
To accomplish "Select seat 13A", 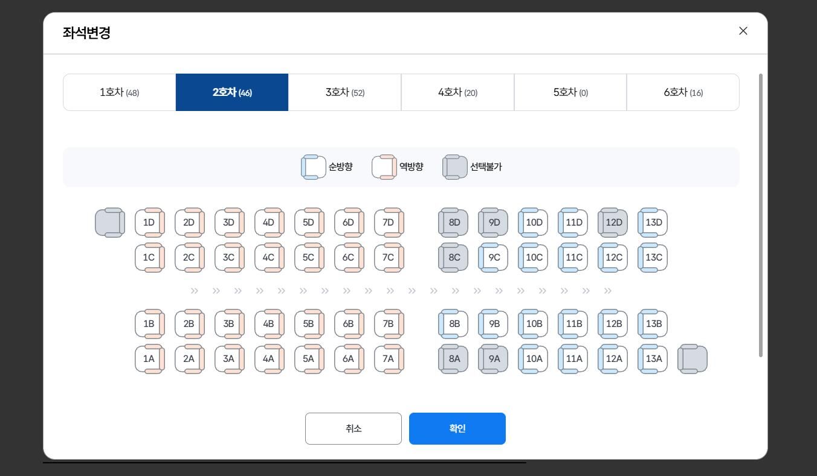I will pyautogui.click(x=653, y=359).
